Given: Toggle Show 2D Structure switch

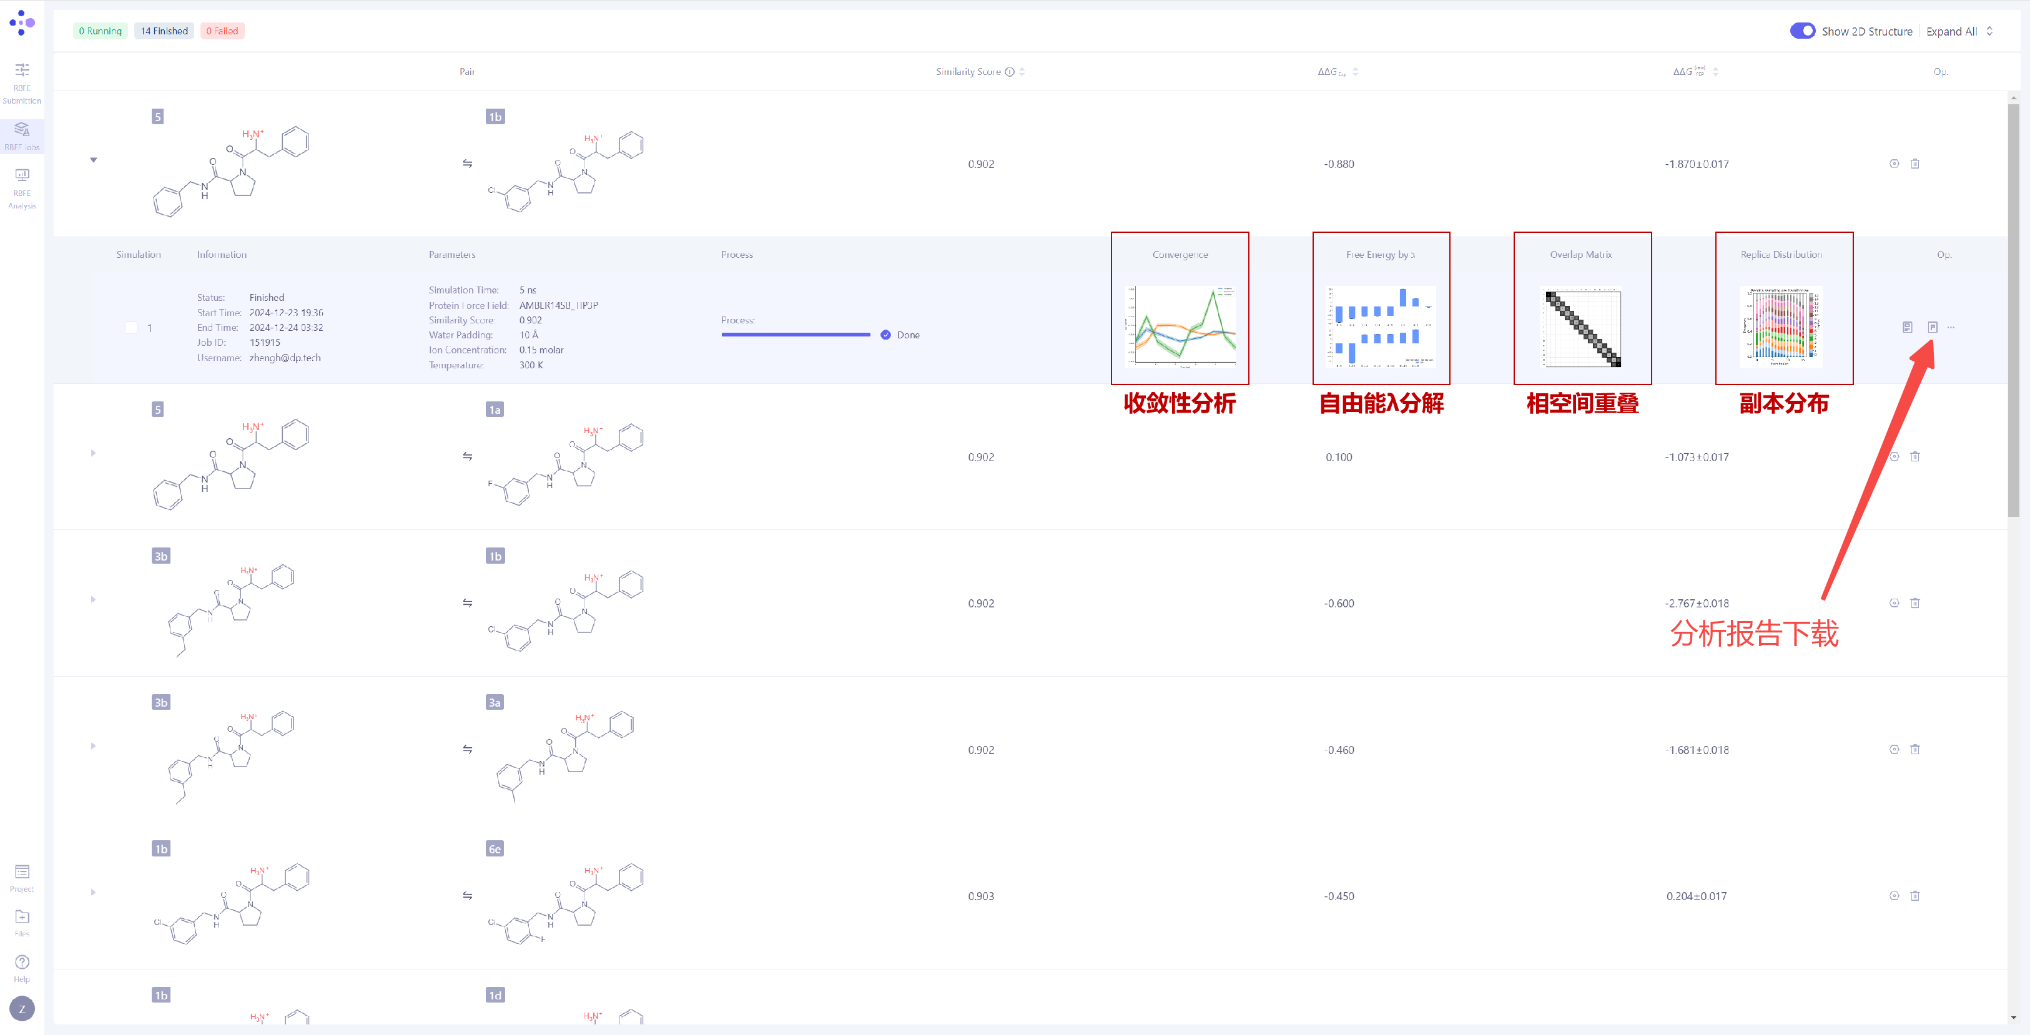Looking at the screenshot, I should coord(1802,31).
